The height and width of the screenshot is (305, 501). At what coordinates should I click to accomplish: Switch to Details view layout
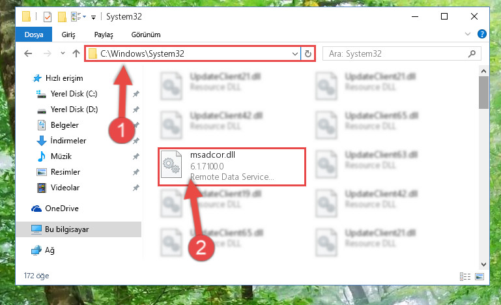pos(465,276)
